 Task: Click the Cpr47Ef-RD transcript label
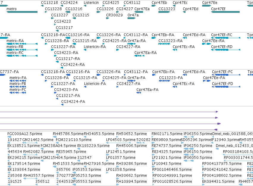[222, 47]
